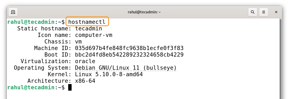Click the Icon name value computer-vm
Image resolution: width=289 pixels, height=99 pixels.
point(94,35)
